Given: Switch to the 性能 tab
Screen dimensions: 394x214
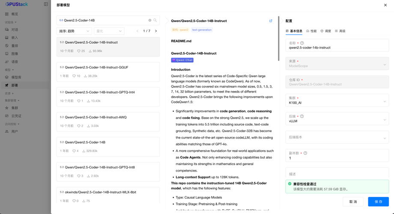Looking at the screenshot, I should (311, 31).
